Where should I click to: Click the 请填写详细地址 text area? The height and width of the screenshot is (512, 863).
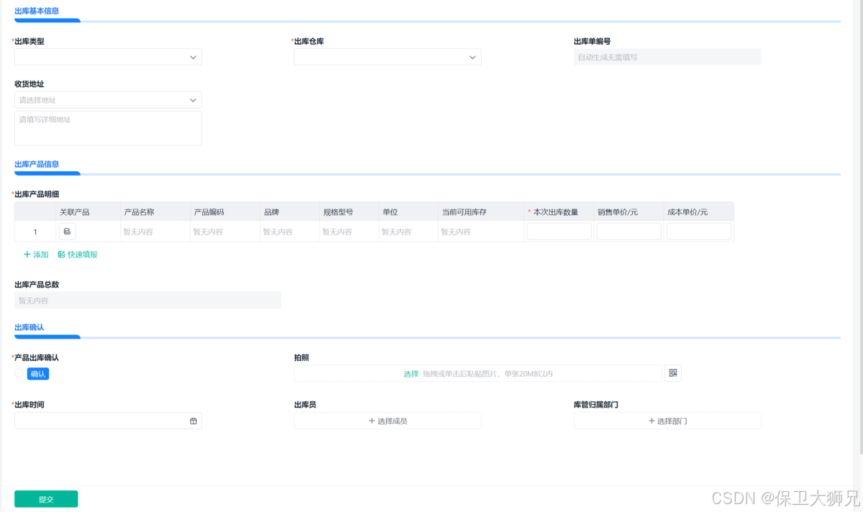point(108,128)
